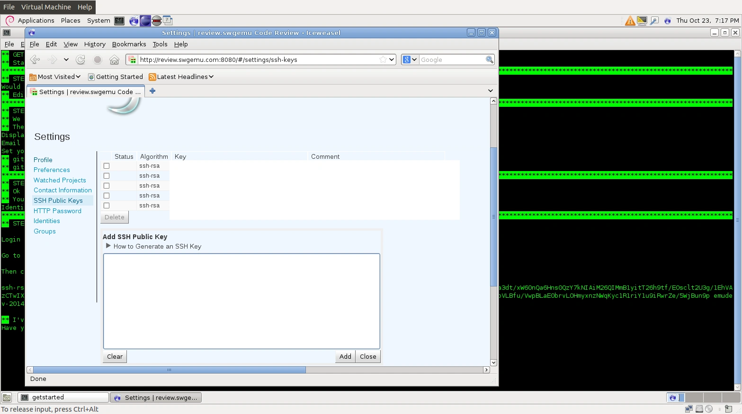
Task: Open the Virtual Machine menu
Action: pos(46,7)
